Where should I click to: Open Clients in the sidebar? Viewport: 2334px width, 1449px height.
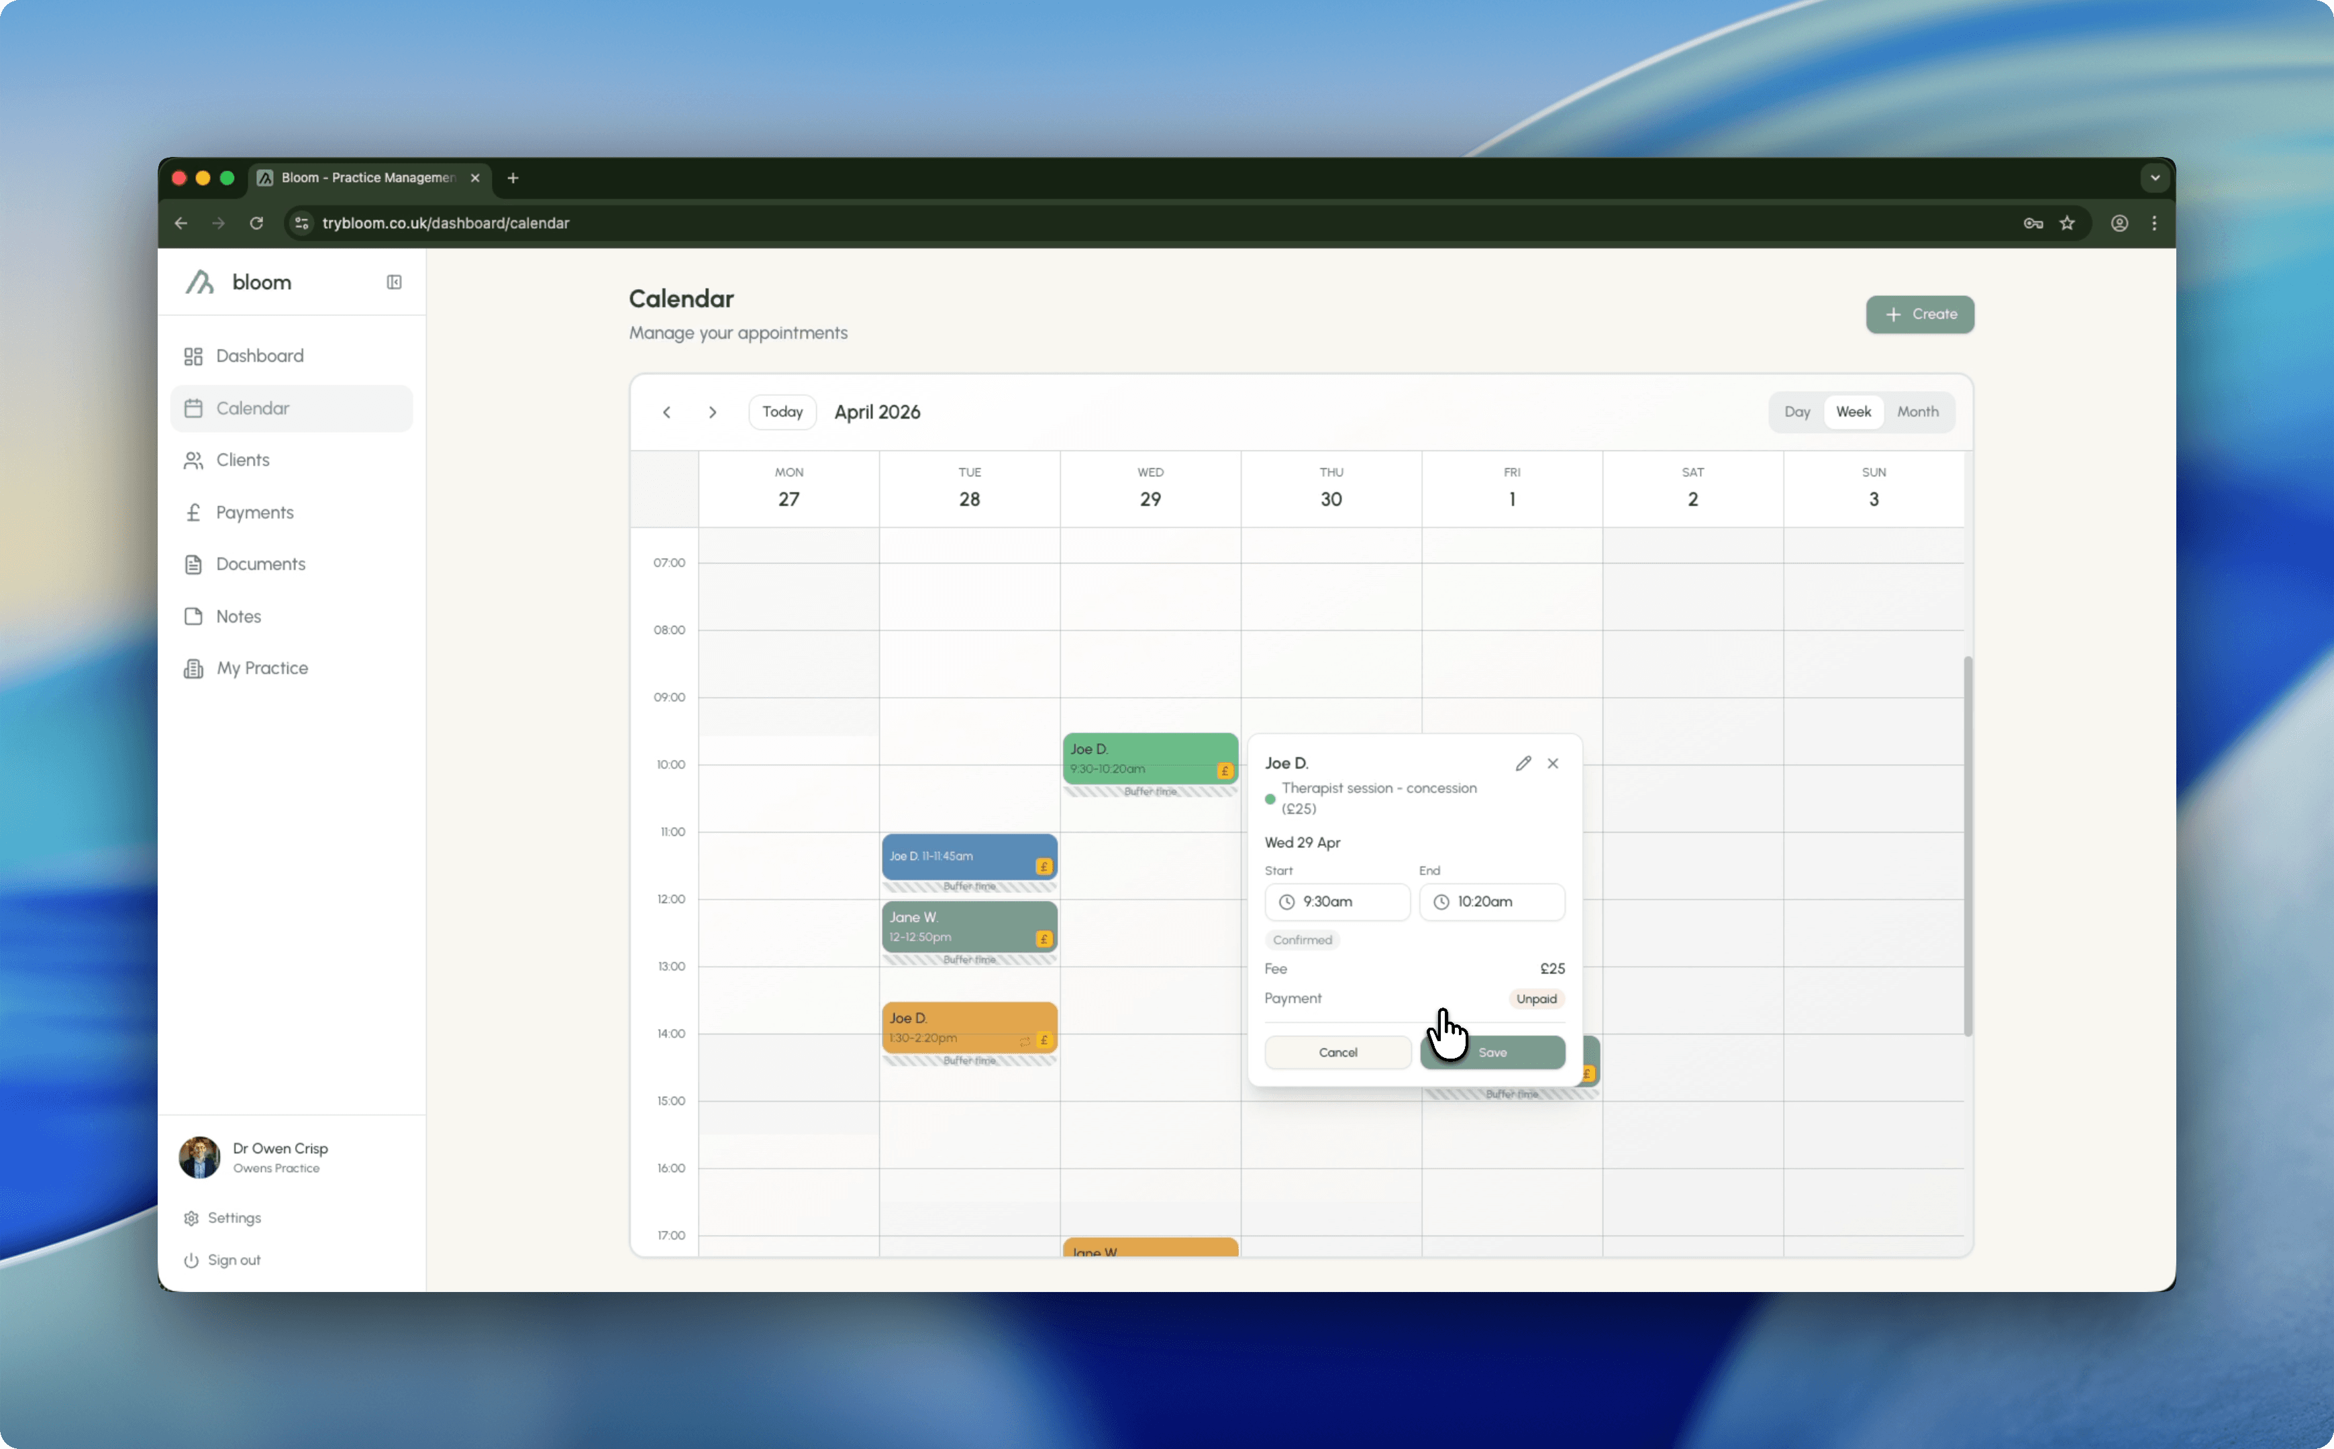tap(291, 460)
